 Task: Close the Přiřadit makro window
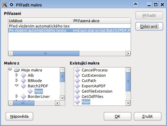(162, 5)
